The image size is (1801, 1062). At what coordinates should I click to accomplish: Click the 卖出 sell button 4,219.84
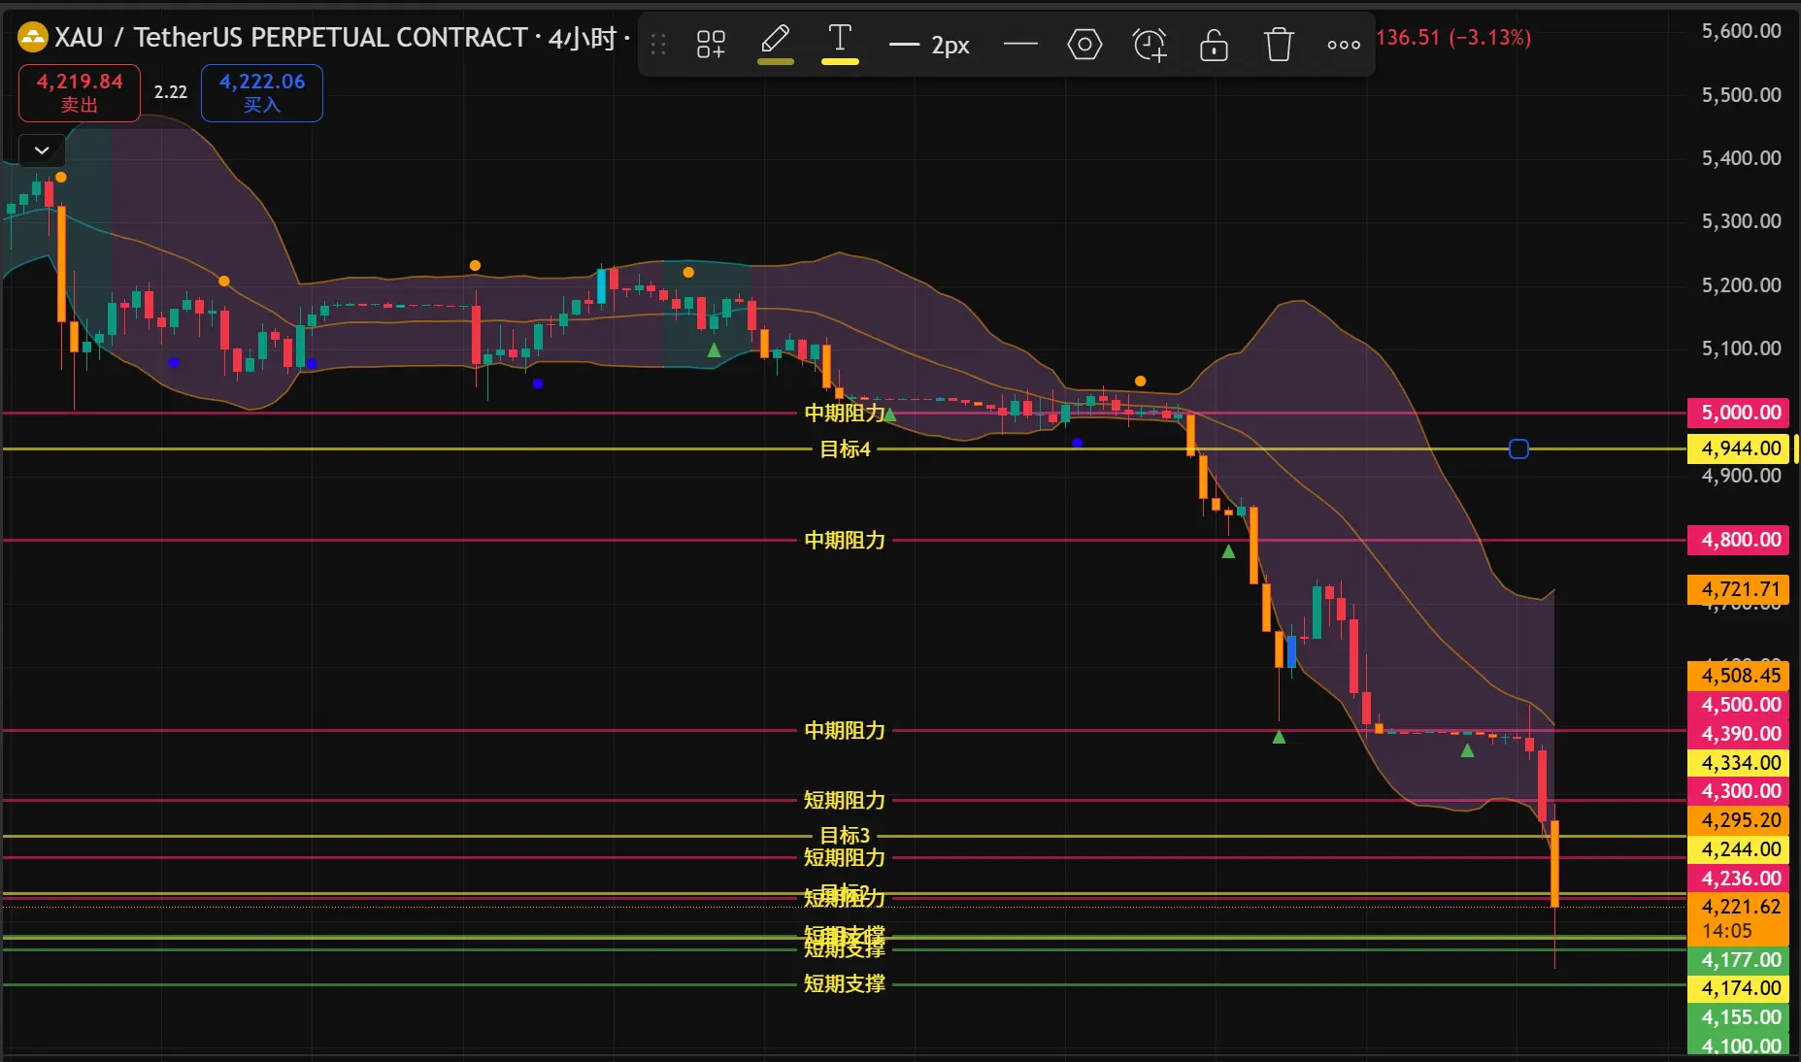point(80,93)
